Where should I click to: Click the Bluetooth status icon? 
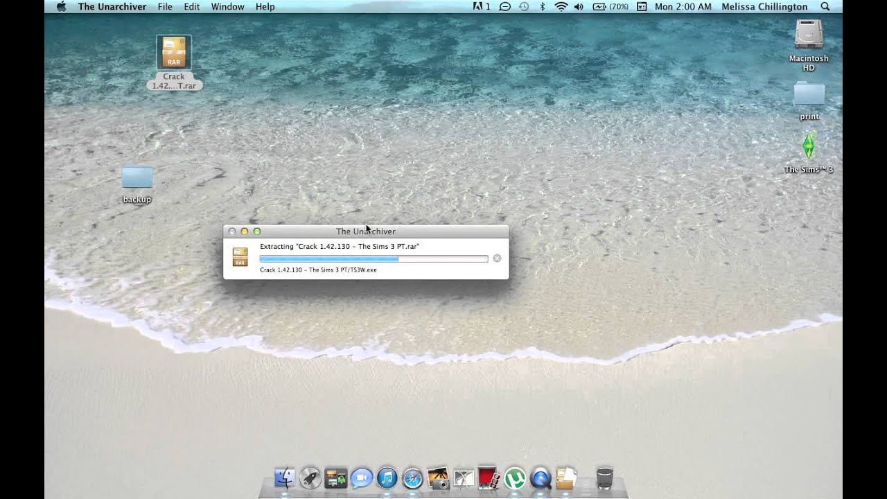tap(543, 6)
